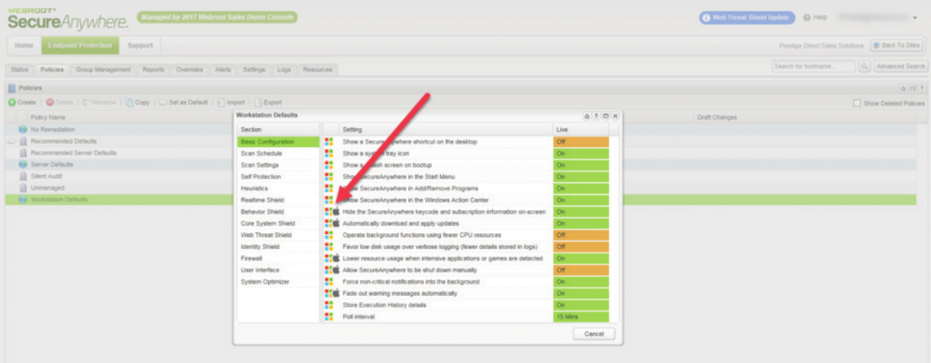Screen dimensions: 931x363
Task: Click Apple icon beside Automatically download updates
Action: (x=336, y=223)
